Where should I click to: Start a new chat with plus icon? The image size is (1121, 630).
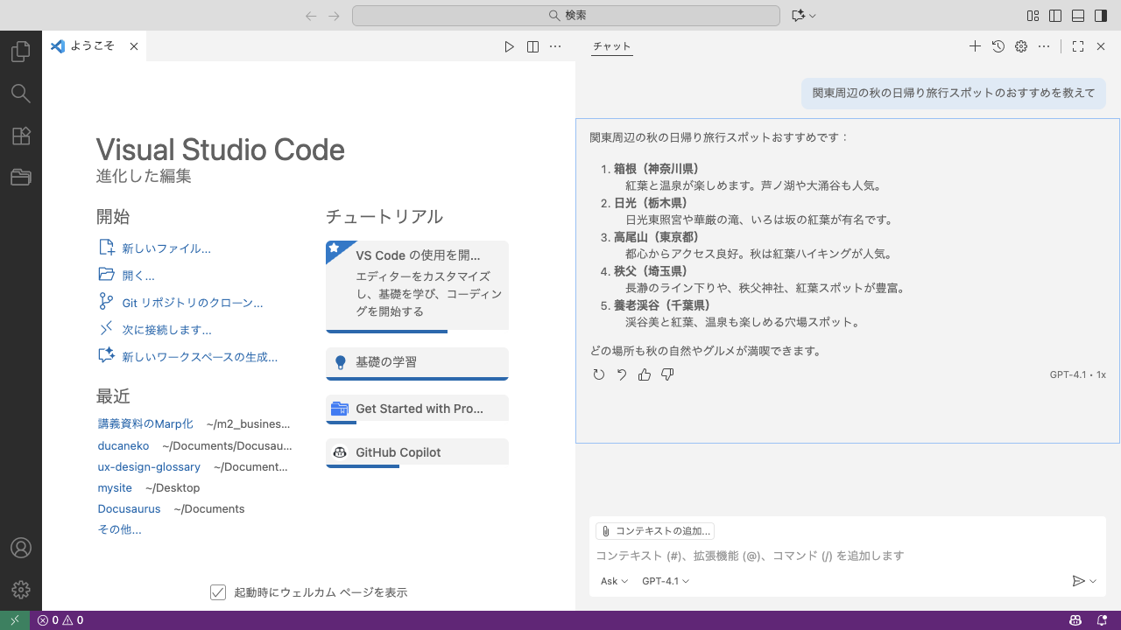975,46
